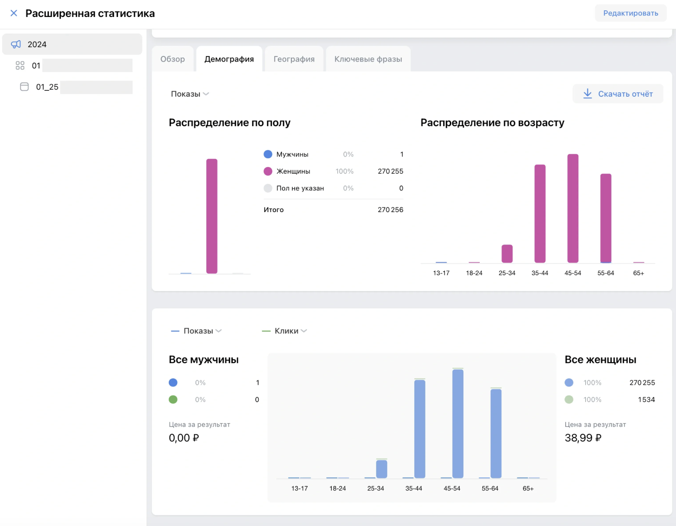Go to the Ключевые фразы tab
676x526 pixels.
click(368, 59)
